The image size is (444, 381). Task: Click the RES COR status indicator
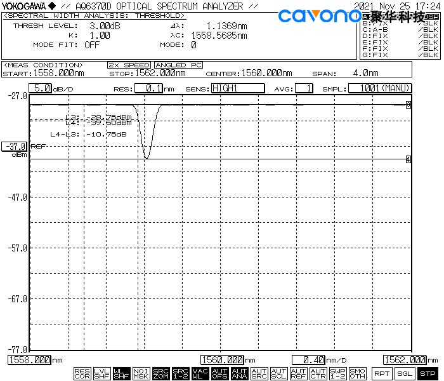(x=82, y=374)
